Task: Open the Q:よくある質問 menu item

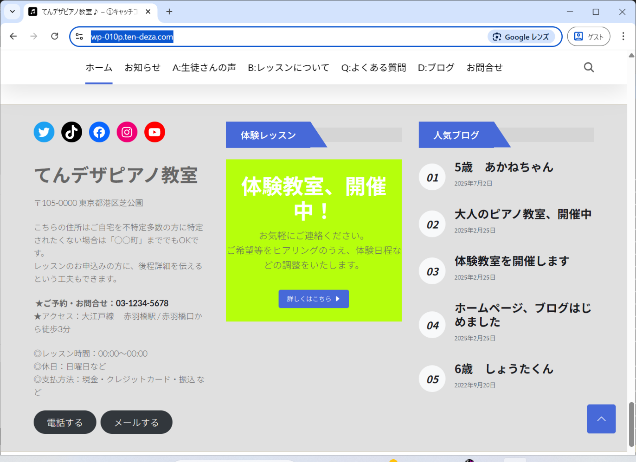Action: click(x=373, y=68)
